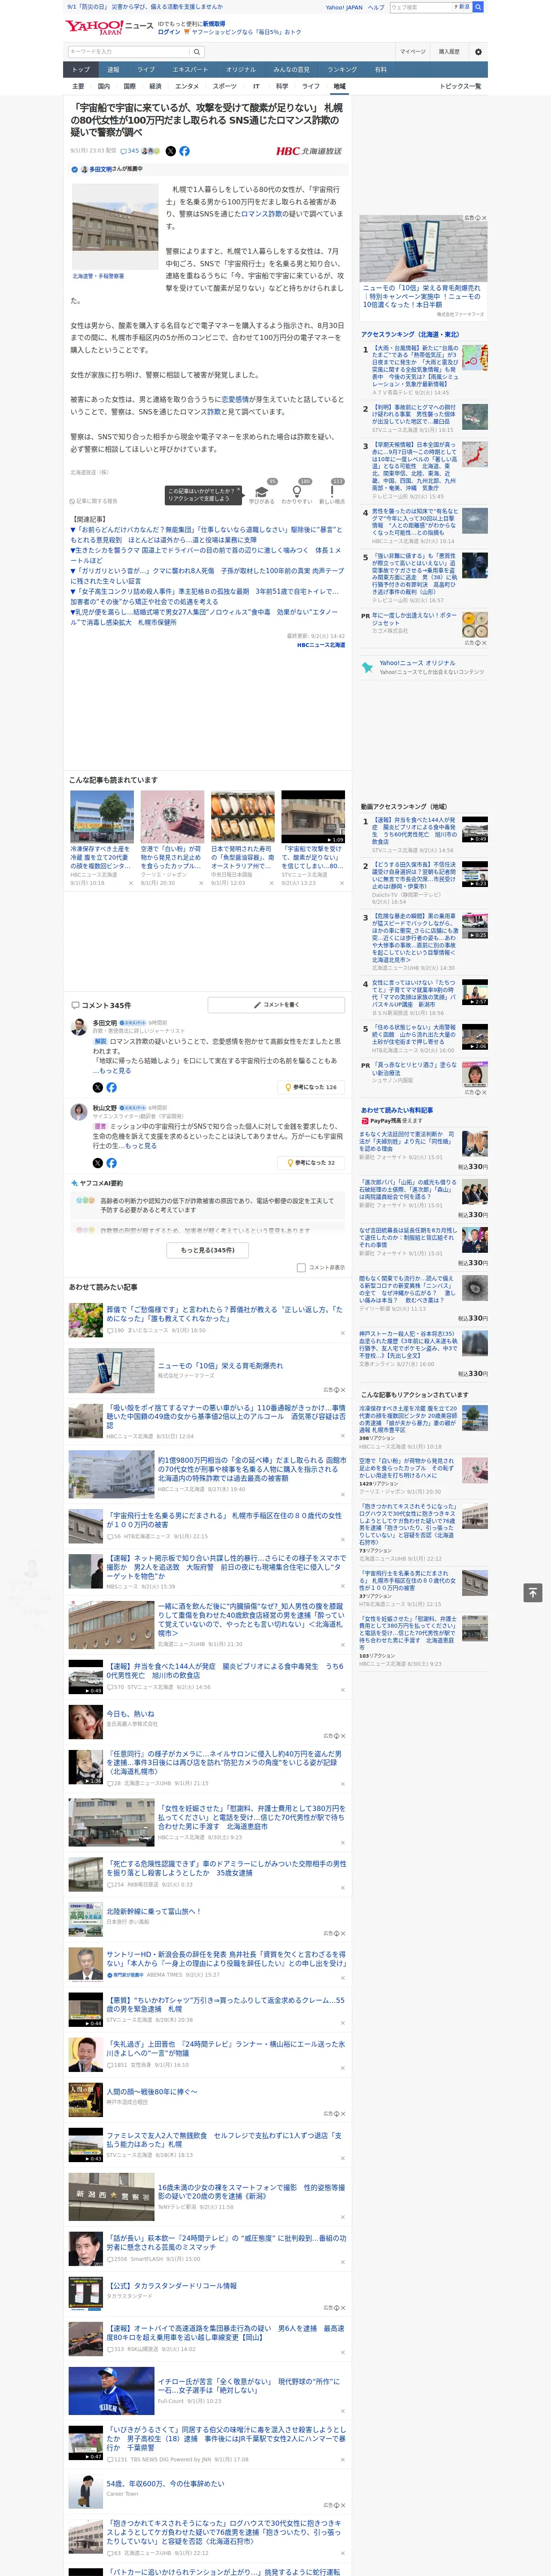The width and height of the screenshot is (551, 2576).
Task: Click the ログイン link
Action: pyautogui.click(x=169, y=32)
